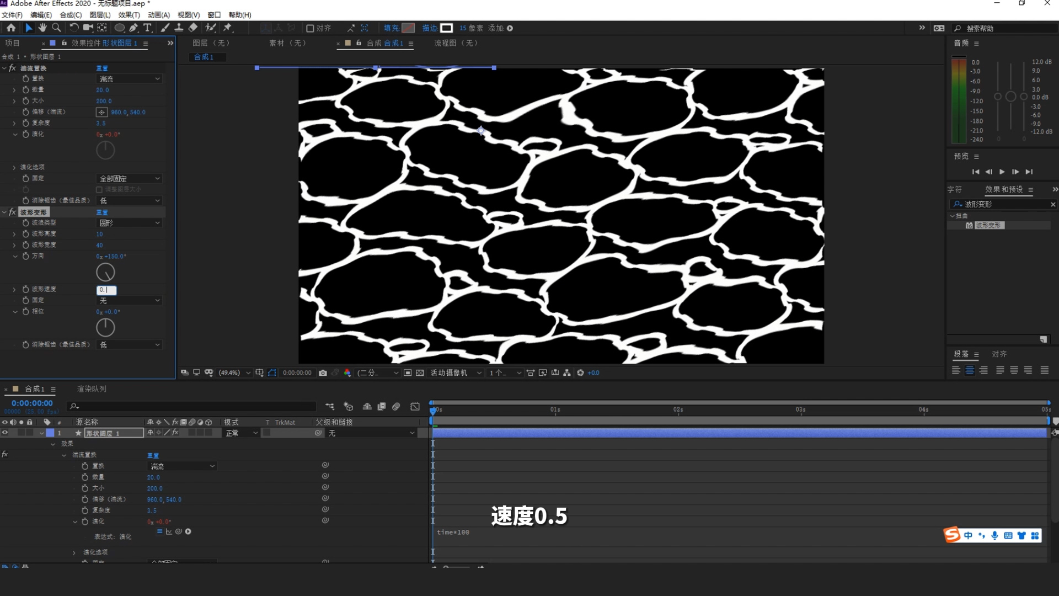The height and width of the screenshot is (596, 1059).
Task: Open the 合成(C) menu
Action: [70, 15]
